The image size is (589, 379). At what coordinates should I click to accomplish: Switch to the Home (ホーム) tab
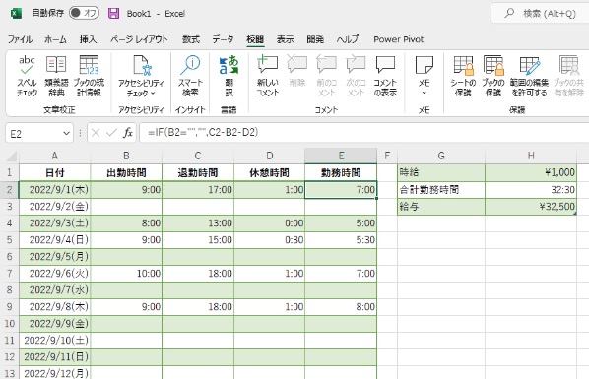click(x=55, y=39)
